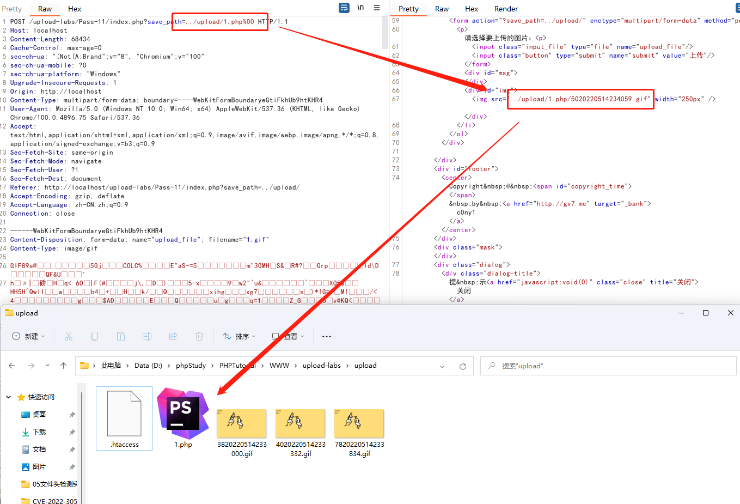Click 此电脑 in the address breadcrumb
Viewport: 740px width, 504px height.
[111, 366]
